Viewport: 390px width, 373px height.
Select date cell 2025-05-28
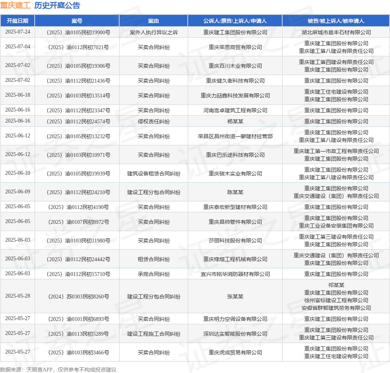18,296
